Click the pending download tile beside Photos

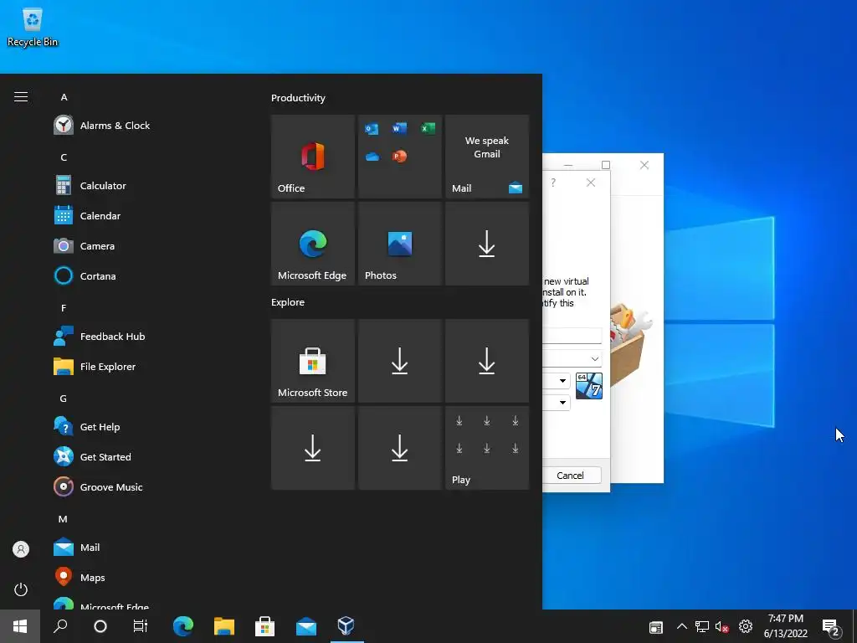click(487, 244)
